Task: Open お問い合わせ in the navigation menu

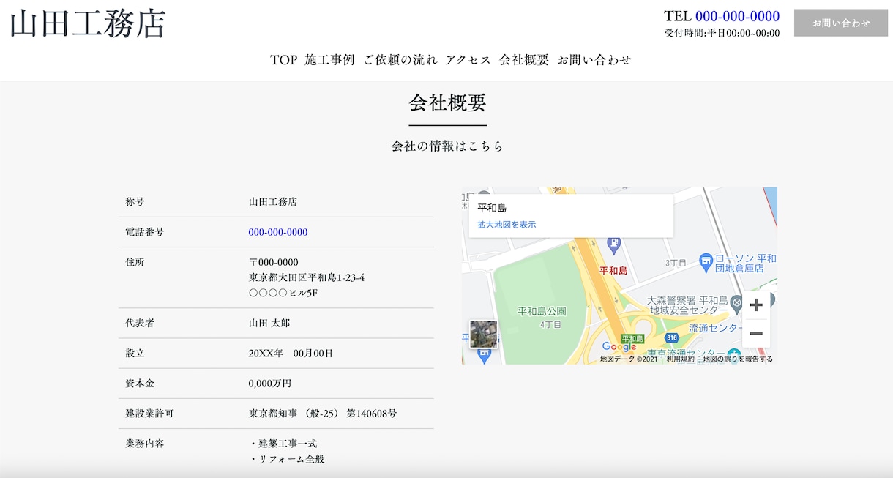Action: pyautogui.click(x=594, y=60)
